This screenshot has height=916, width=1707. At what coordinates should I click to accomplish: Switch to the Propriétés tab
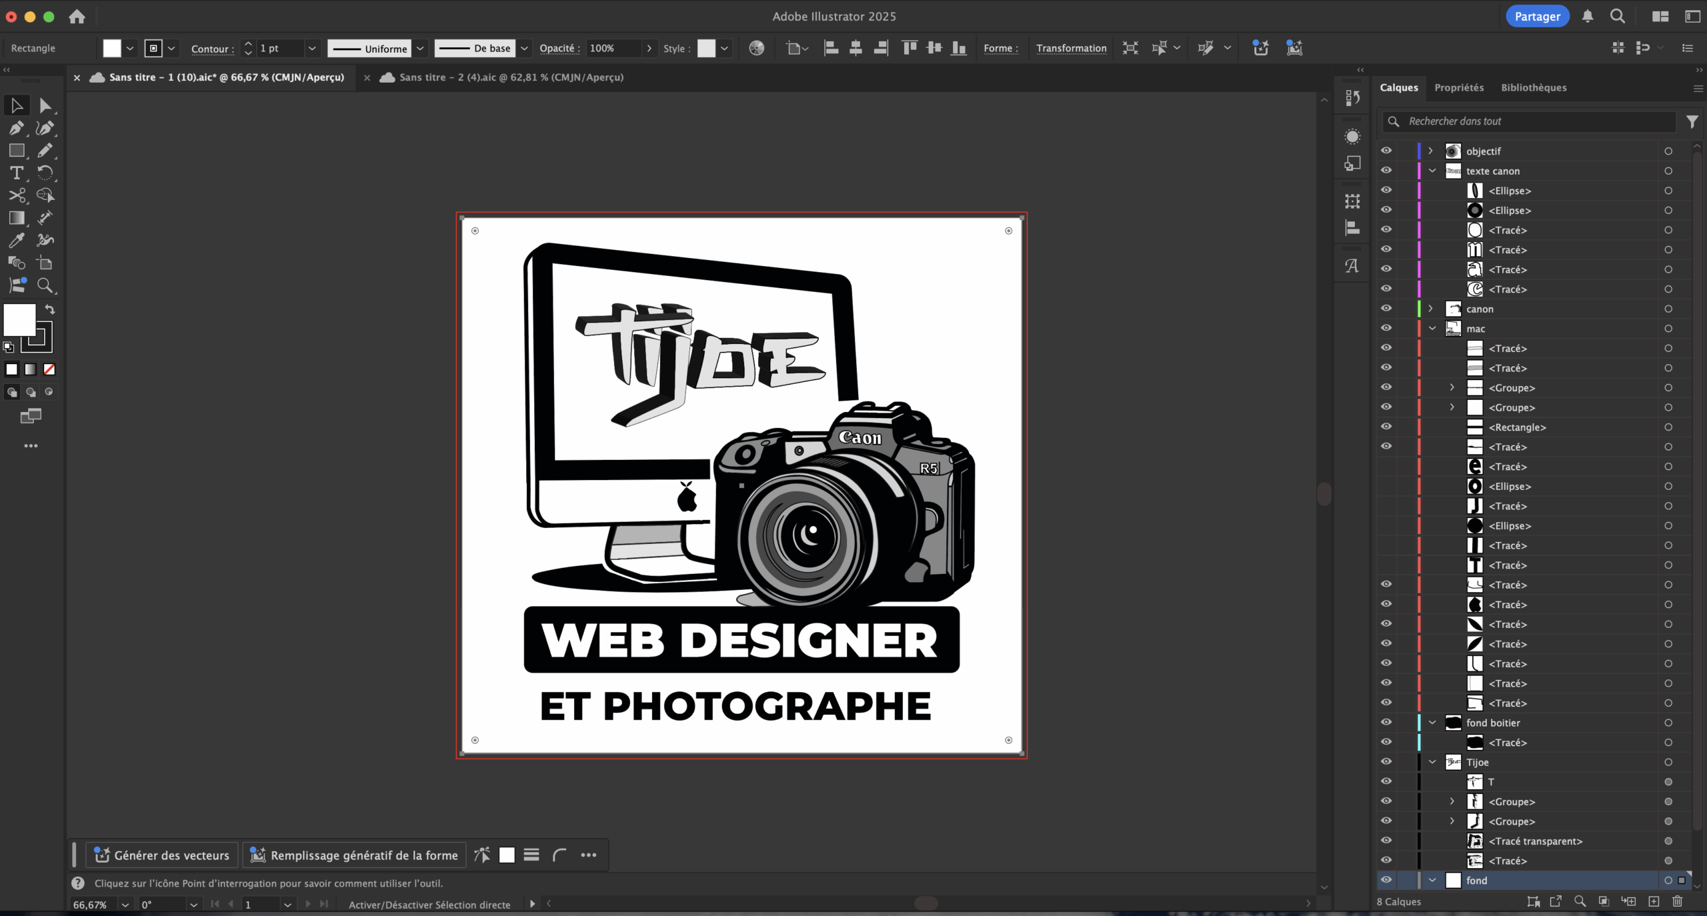1459,87
